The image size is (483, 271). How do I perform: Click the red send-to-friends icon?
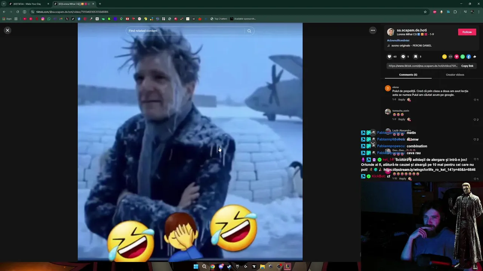click(x=457, y=57)
